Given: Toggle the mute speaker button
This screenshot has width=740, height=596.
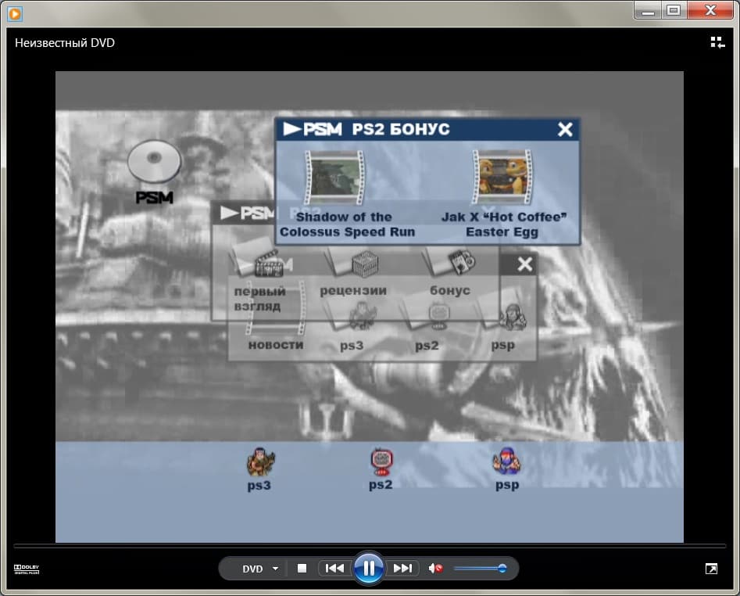Looking at the screenshot, I should (435, 568).
